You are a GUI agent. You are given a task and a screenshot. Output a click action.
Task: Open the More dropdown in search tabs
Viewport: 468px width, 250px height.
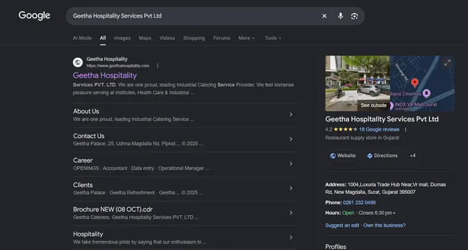[246, 38]
